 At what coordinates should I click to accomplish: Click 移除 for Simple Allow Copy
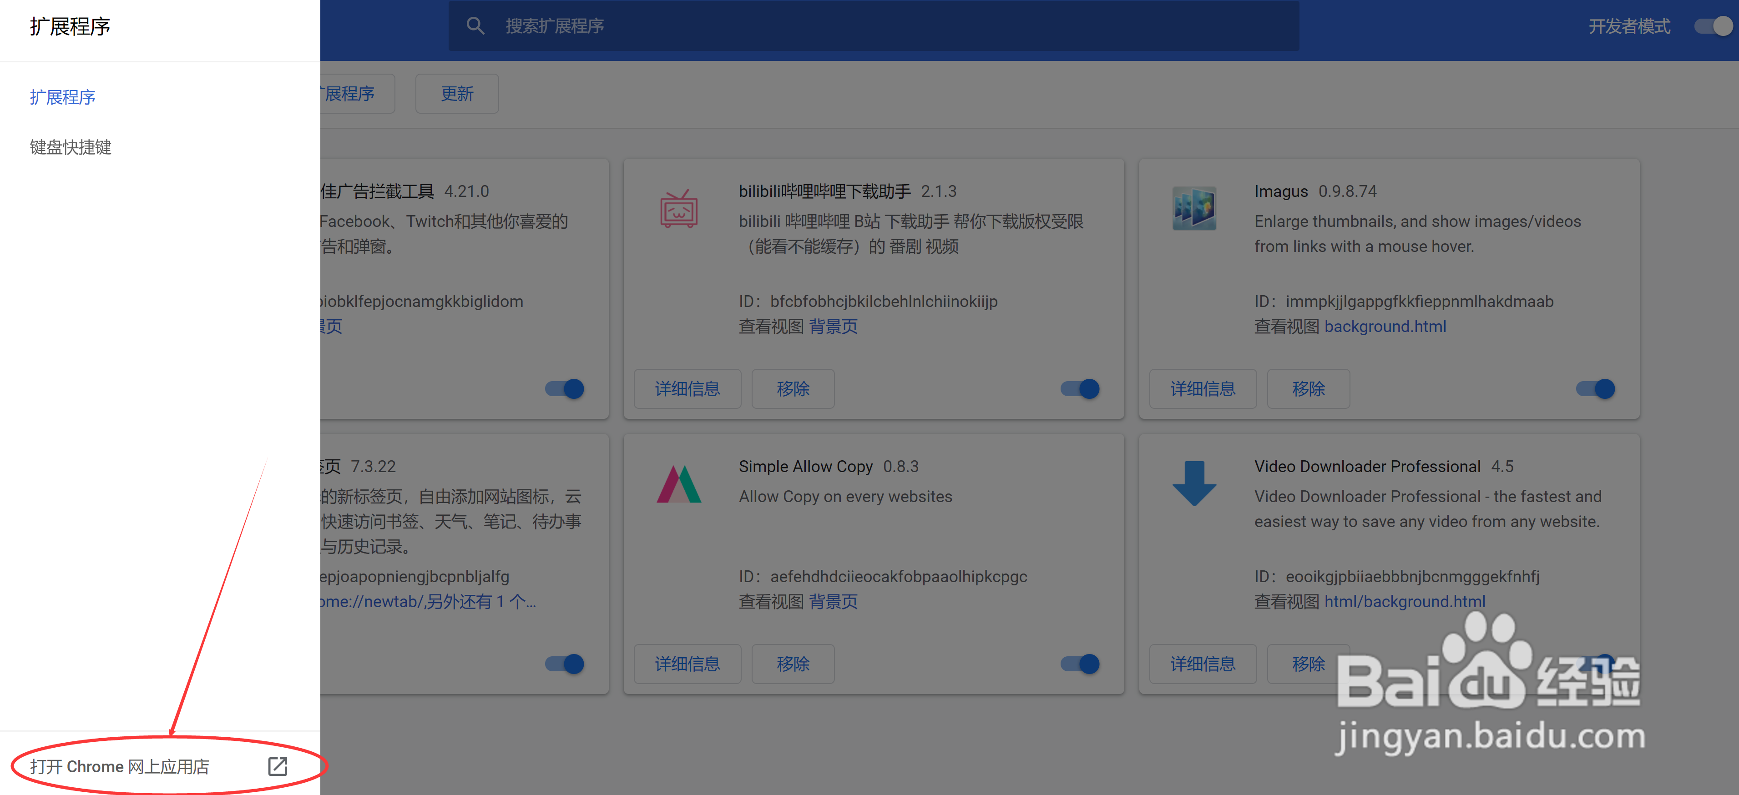(793, 664)
